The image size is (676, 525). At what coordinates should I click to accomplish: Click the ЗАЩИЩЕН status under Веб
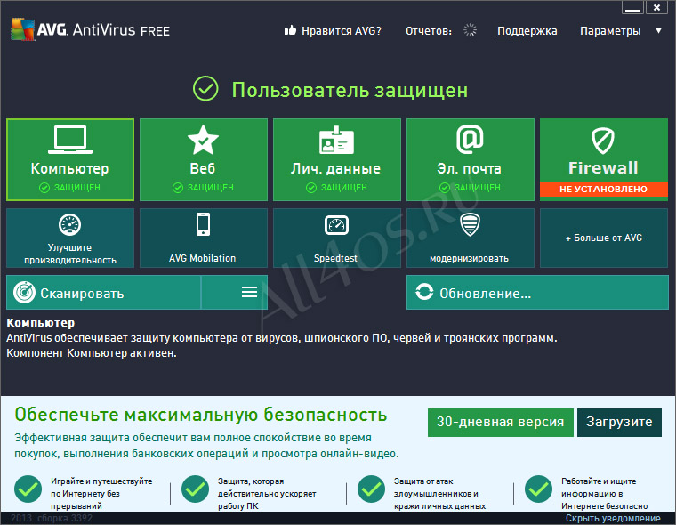click(203, 188)
